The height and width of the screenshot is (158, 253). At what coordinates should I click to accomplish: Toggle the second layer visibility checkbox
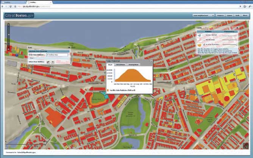pyautogui.click(x=204, y=39)
